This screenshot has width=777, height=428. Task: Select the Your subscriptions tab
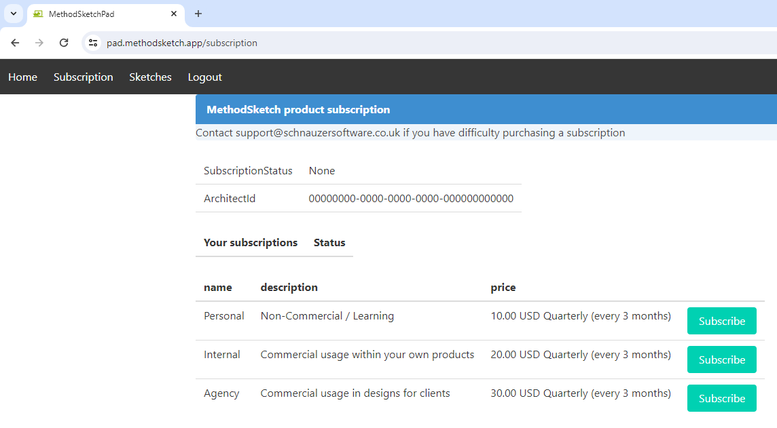pos(251,242)
